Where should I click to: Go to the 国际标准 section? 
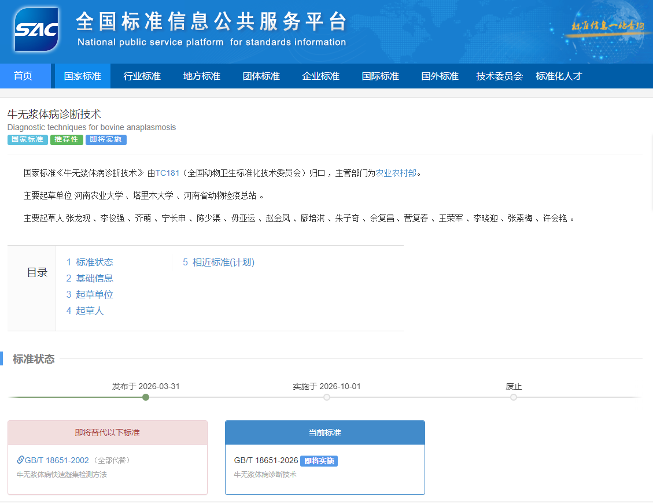point(380,76)
